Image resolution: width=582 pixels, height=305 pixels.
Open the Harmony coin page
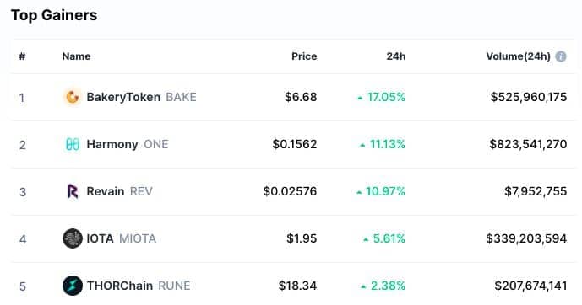tap(112, 144)
